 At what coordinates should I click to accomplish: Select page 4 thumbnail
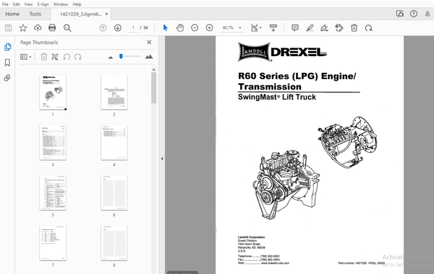[x=114, y=143]
